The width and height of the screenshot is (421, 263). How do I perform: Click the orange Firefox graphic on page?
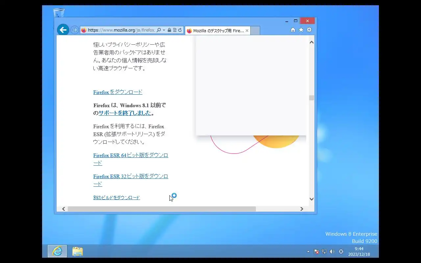tap(276, 141)
